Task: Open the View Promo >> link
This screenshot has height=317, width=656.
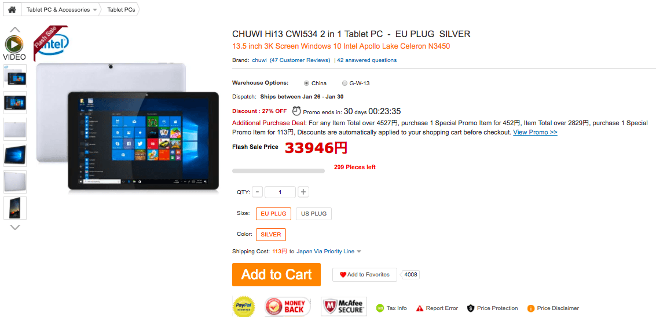Action: 535,132
